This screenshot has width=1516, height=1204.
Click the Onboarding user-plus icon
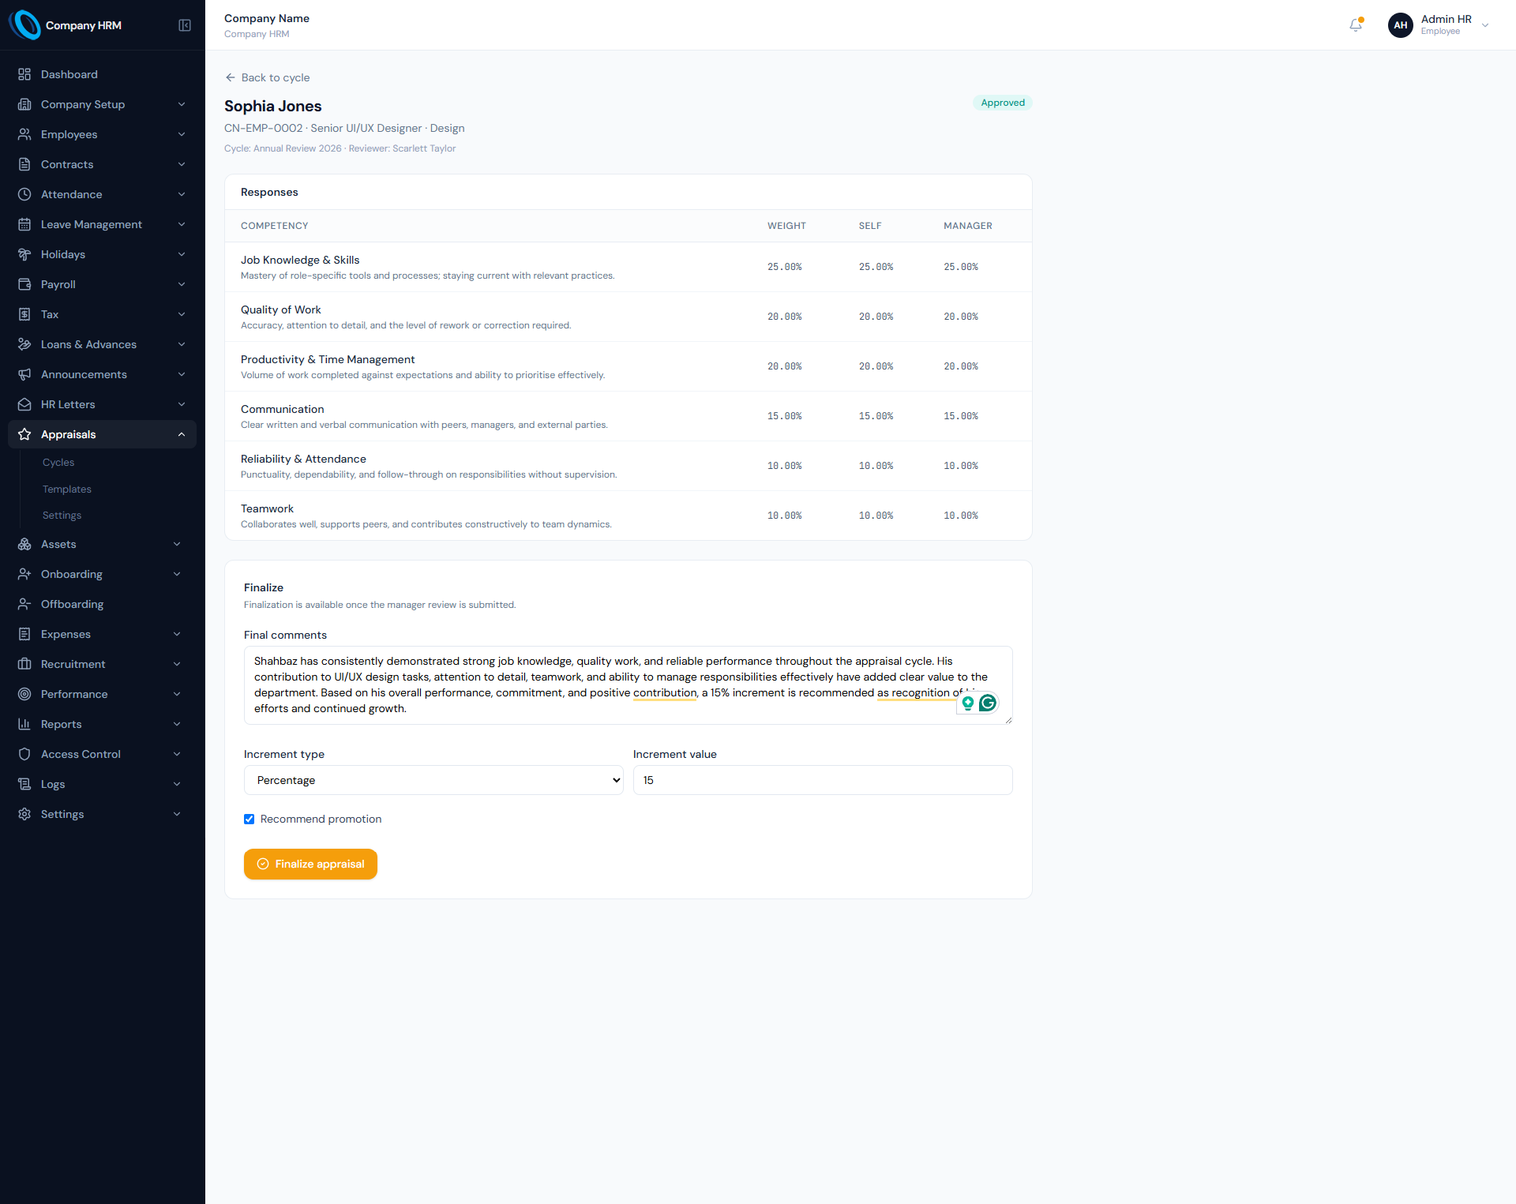pyautogui.click(x=24, y=574)
